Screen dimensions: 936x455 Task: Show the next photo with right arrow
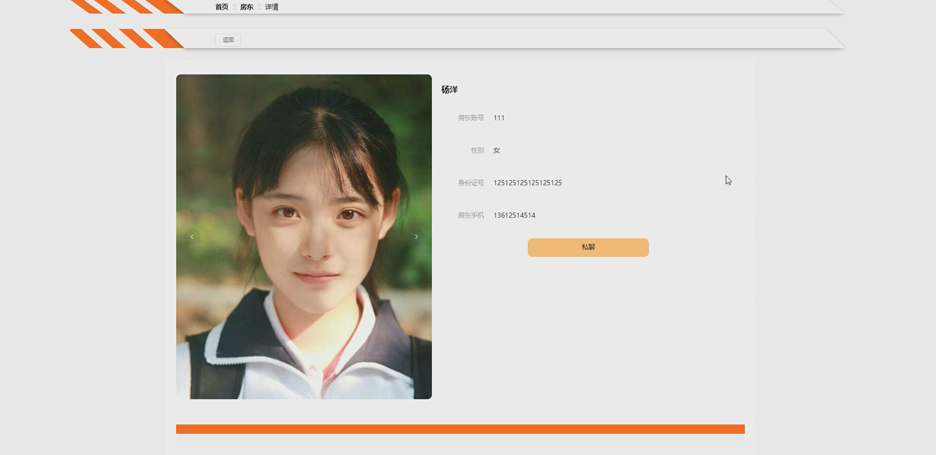pos(417,237)
